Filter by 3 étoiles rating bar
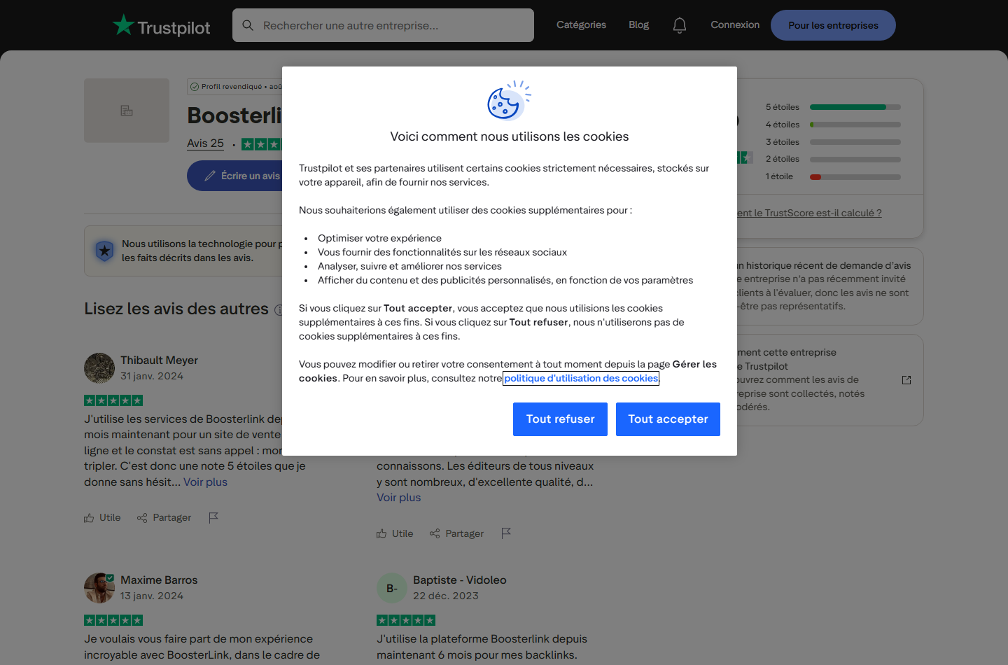The image size is (1008, 665). pos(833,142)
